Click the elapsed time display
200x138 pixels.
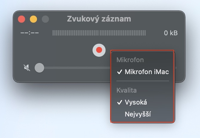pos(30,33)
